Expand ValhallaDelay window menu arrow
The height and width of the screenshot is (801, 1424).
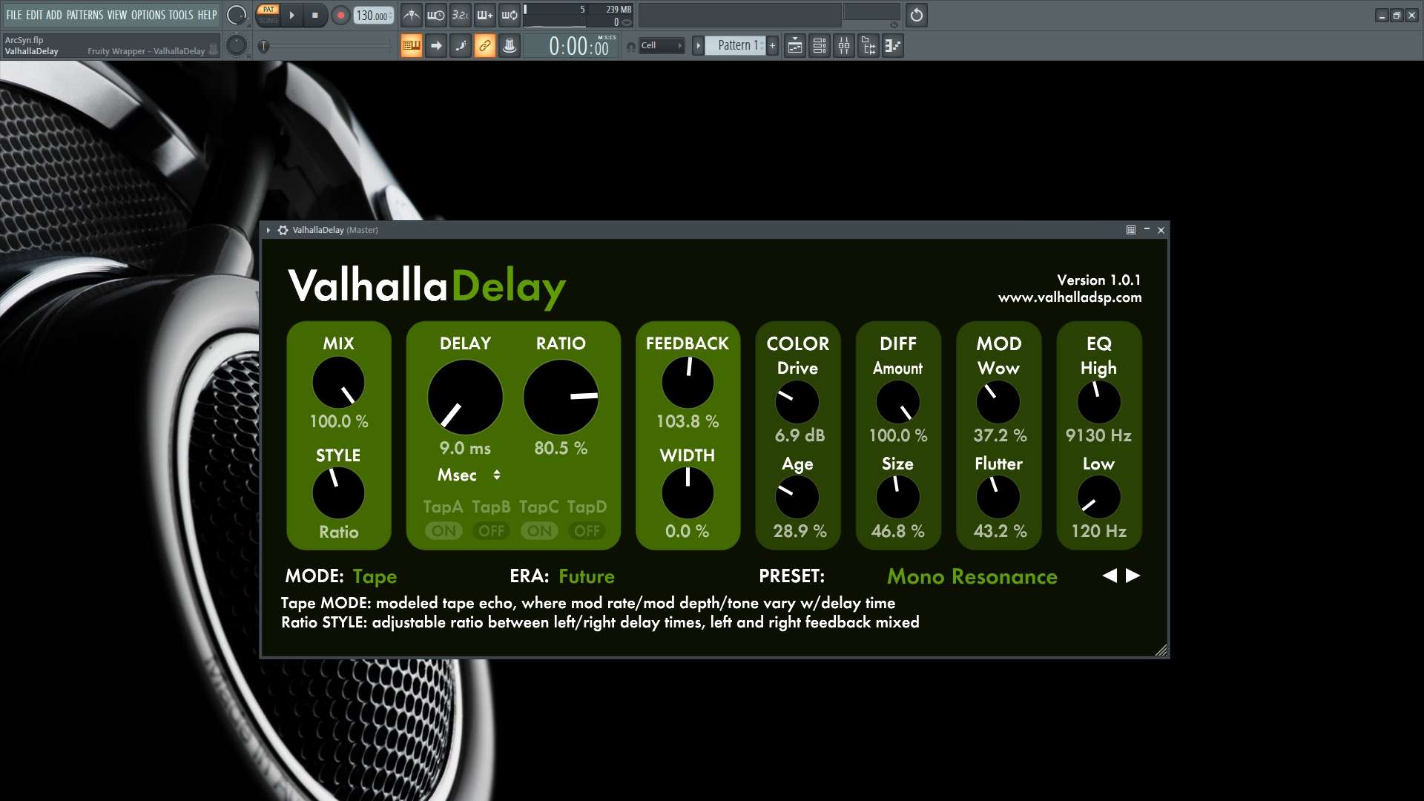click(x=268, y=230)
